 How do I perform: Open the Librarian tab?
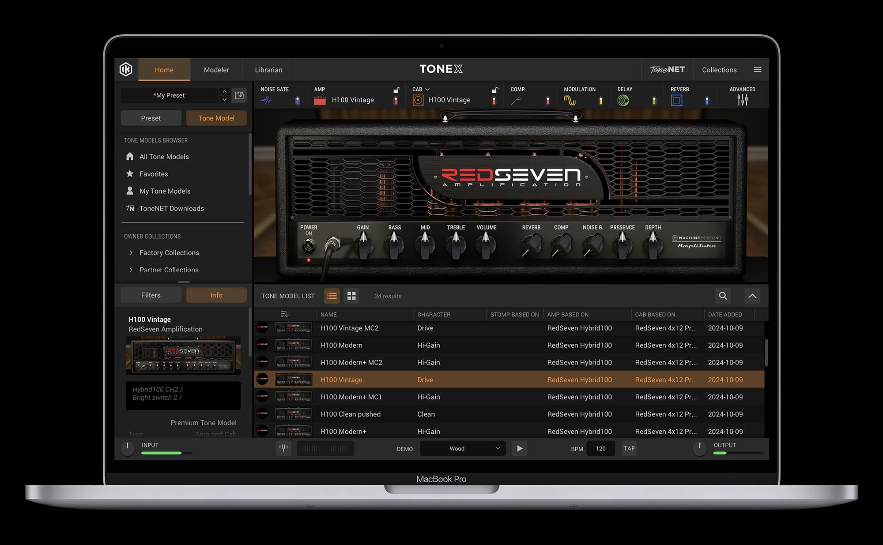click(x=268, y=69)
